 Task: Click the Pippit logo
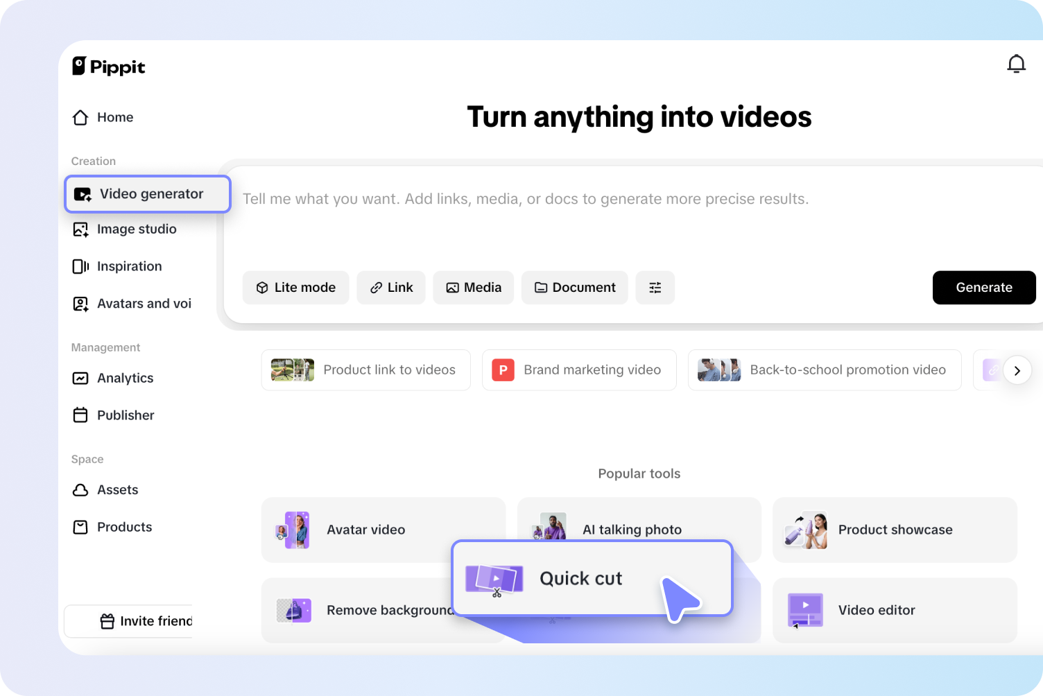(x=109, y=67)
